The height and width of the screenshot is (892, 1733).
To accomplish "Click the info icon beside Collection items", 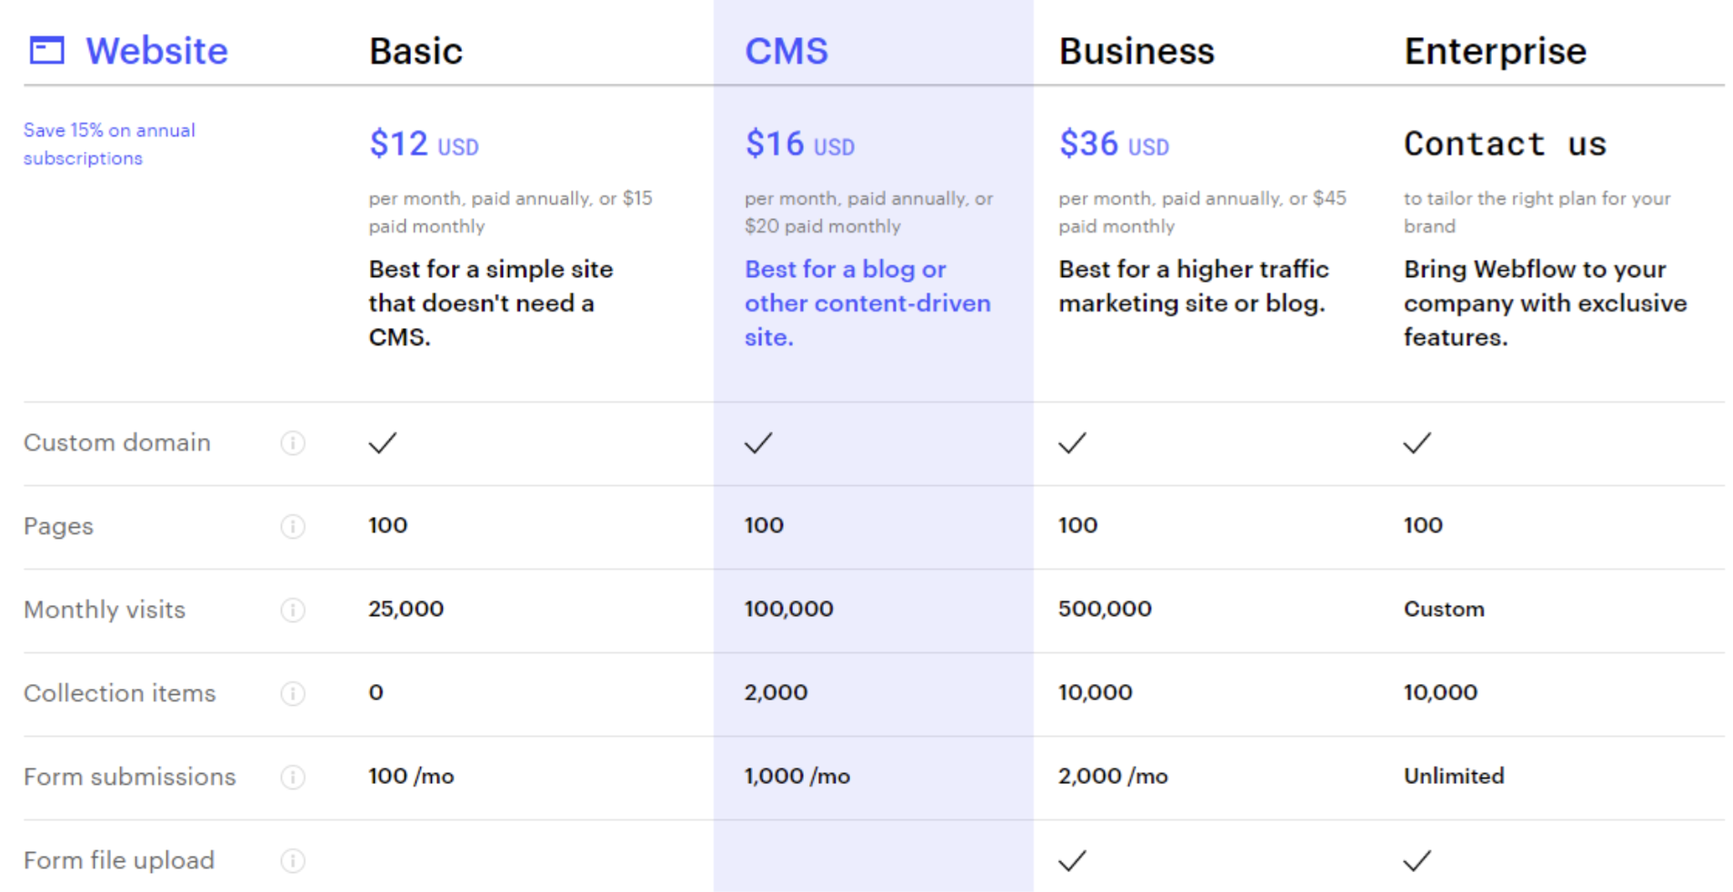I will point(293,694).
